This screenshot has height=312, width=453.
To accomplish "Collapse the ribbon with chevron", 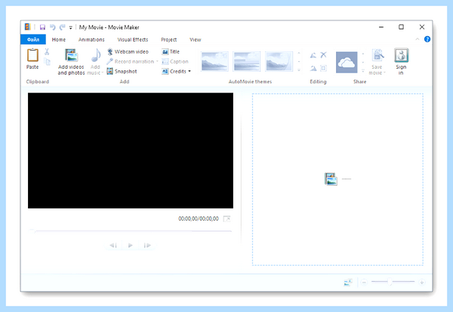I will point(418,39).
